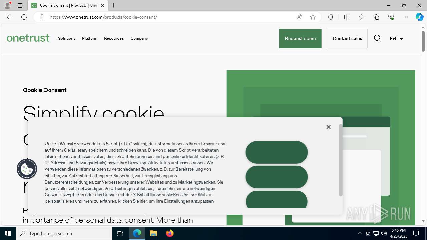This screenshot has width=427, height=240.
Task: Add page to favorites with star icon
Action: tap(313, 17)
